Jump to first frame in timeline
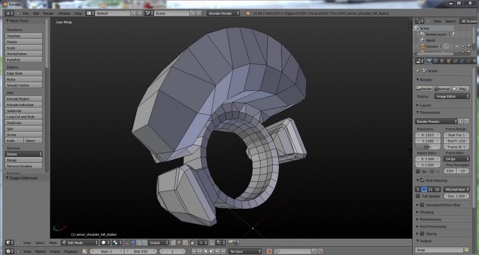Screen dimensions: 479x255 coord(194,252)
